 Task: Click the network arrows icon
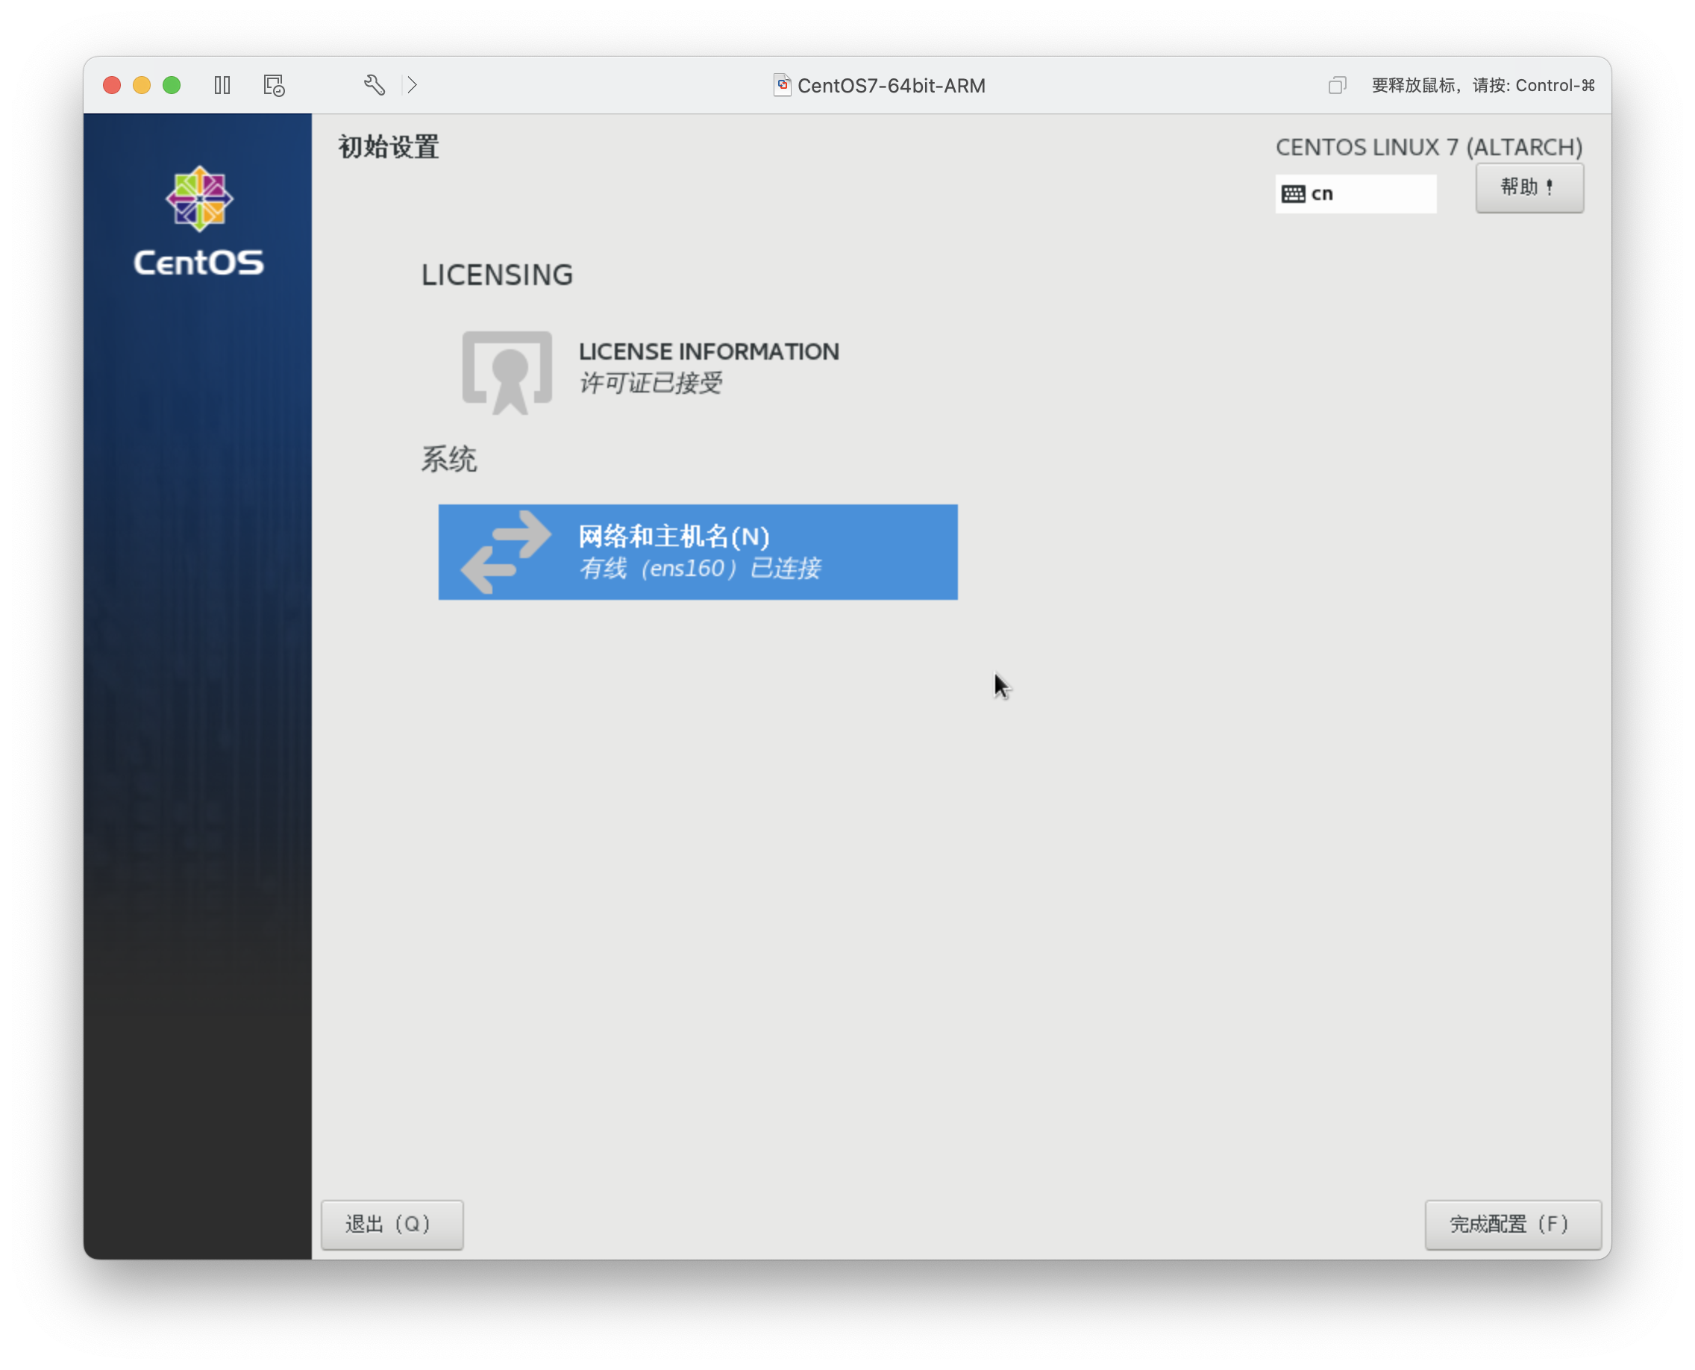click(x=506, y=551)
